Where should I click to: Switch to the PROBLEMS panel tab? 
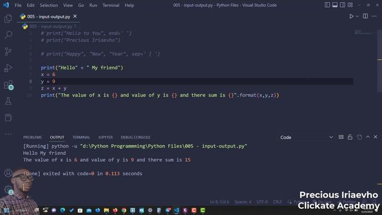pos(32,137)
